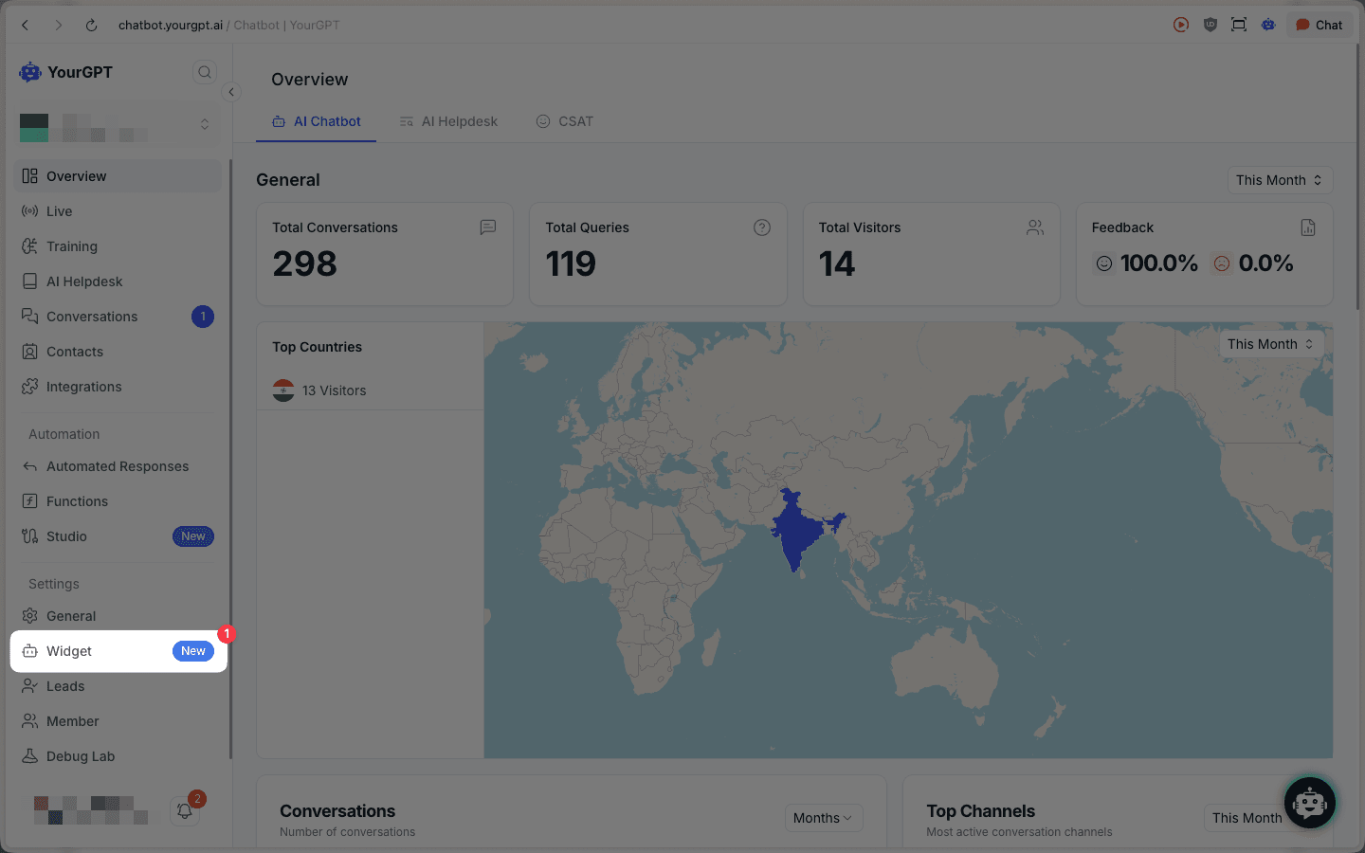Open the map's This Month filter
Image resolution: width=1365 pixels, height=853 pixels.
pyautogui.click(x=1270, y=344)
